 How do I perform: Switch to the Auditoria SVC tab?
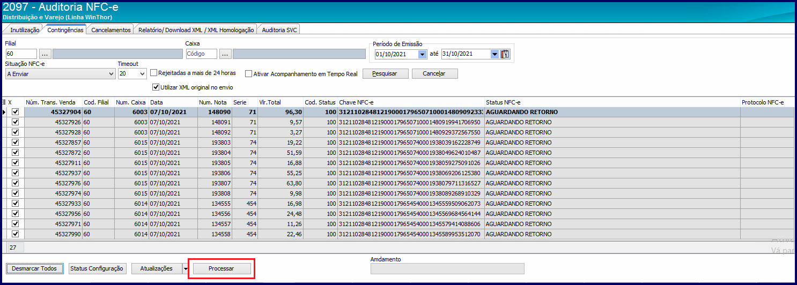[x=279, y=30]
